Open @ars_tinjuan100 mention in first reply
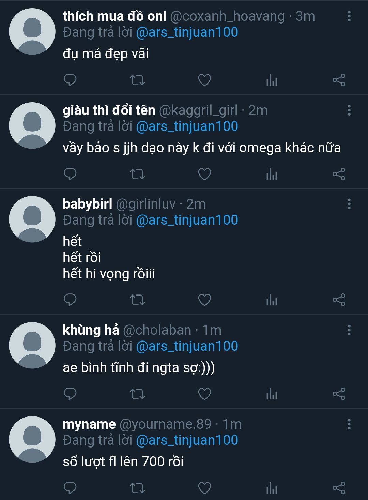Image resolution: width=368 pixels, height=500 pixels. pyautogui.click(x=187, y=32)
